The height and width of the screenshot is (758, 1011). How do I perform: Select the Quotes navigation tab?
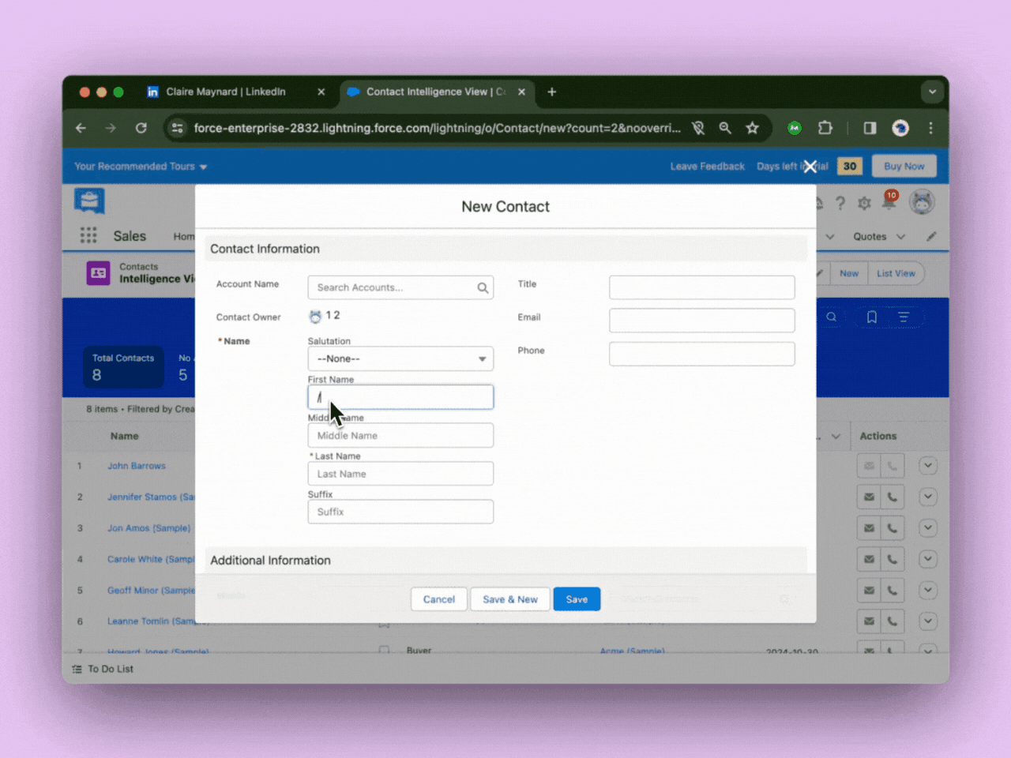(x=870, y=236)
